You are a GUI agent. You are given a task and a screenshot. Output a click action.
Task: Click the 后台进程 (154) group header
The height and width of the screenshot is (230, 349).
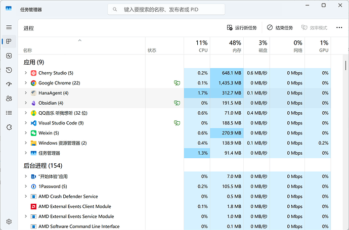click(43, 165)
